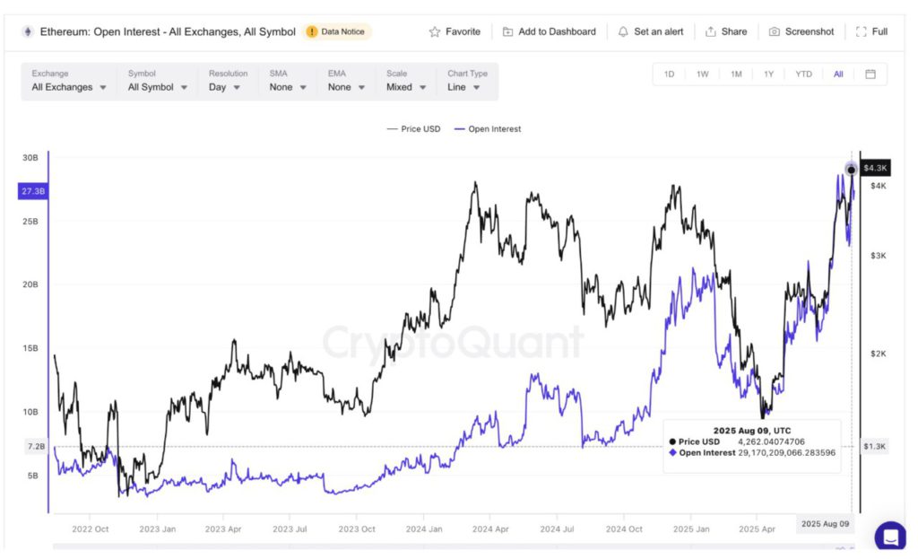Enter Full screen mode
This screenshot has height=559, width=918.
862,31
